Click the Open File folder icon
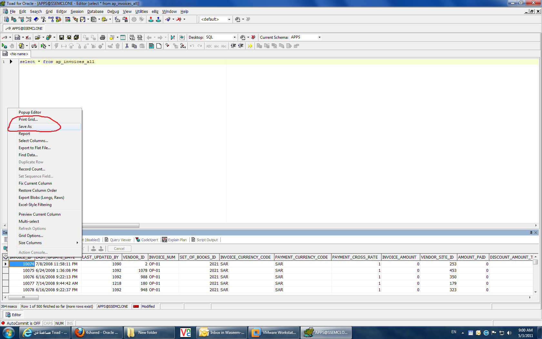The width and height of the screenshot is (542, 339). pos(38,37)
